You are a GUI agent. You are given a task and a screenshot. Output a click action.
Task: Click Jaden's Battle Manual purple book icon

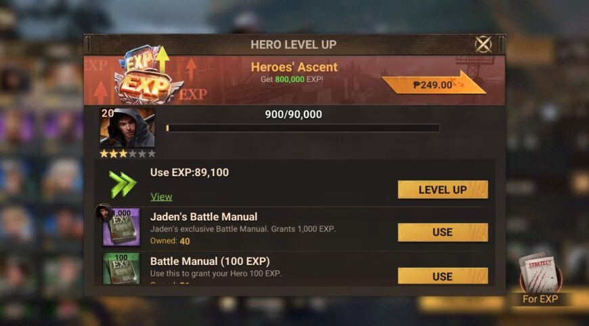point(121,227)
